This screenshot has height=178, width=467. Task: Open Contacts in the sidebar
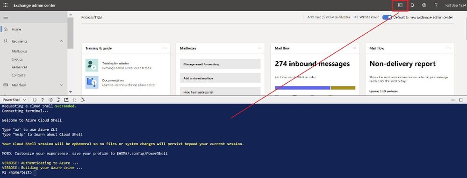tap(18, 75)
